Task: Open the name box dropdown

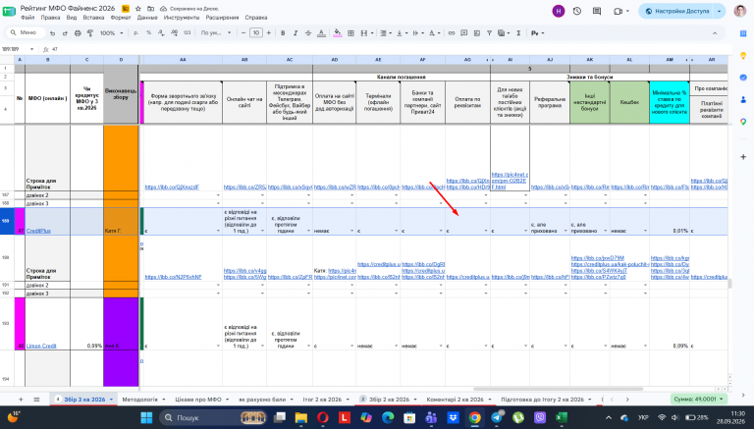Action: click(x=31, y=49)
